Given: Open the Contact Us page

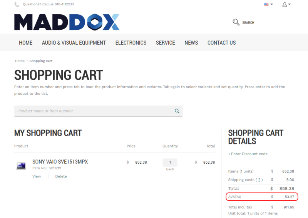Looking at the screenshot, I should [221, 43].
